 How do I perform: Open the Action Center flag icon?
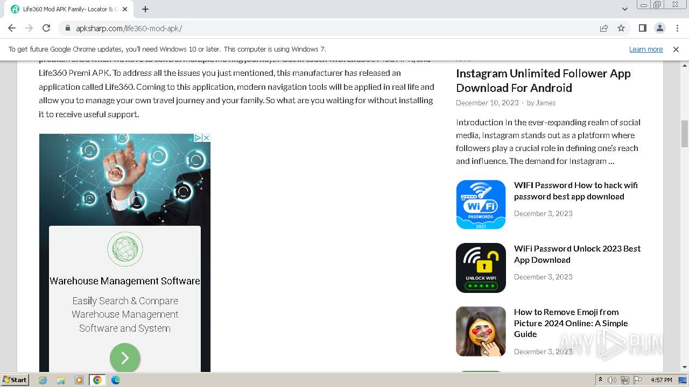click(x=638, y=380)
